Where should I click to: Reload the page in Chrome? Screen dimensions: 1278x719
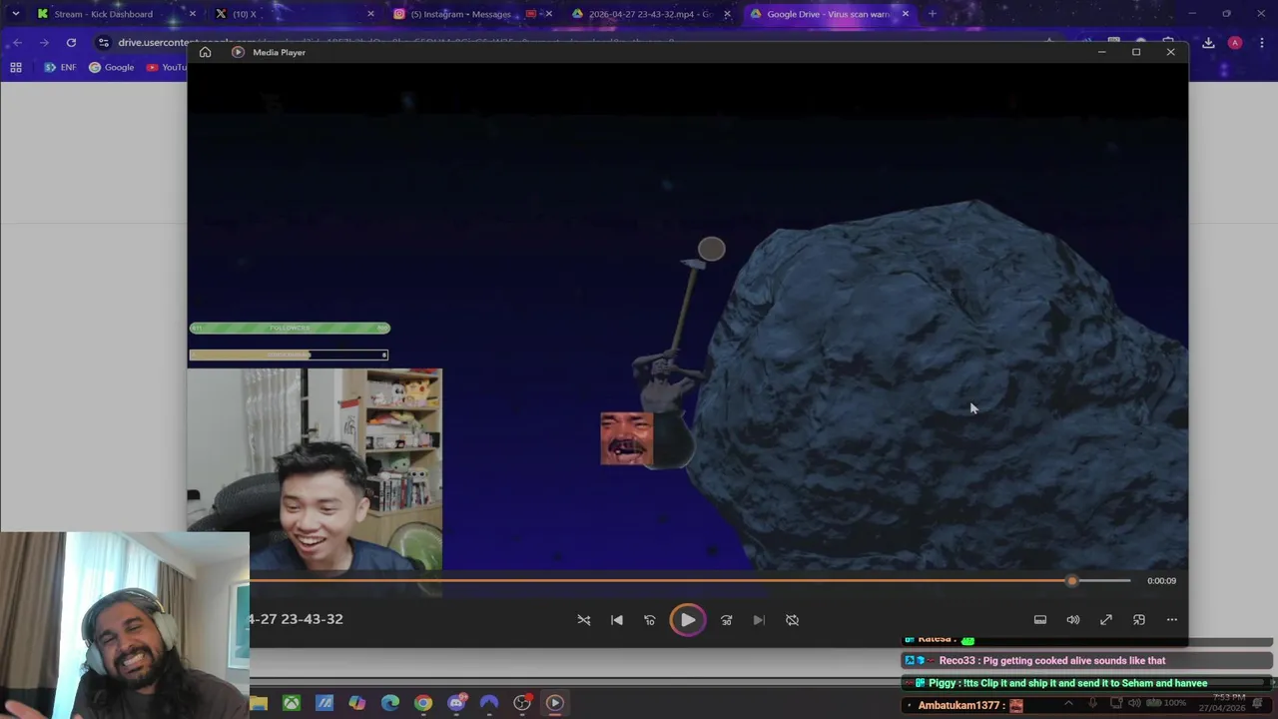(71, 42)
